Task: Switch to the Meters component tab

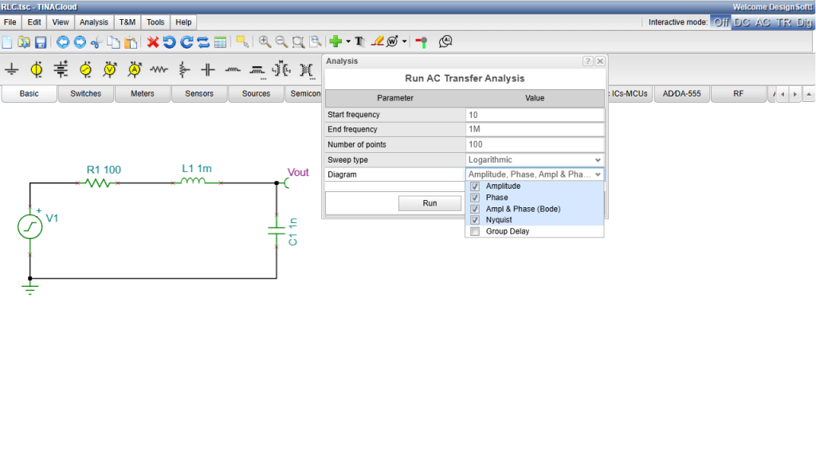Action: click(143, 94)
